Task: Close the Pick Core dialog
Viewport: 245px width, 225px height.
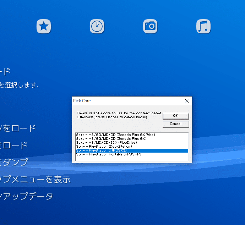Action: pyautogui.click(x=187, y=101)
